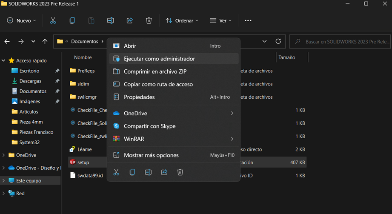Click the Paste icon in the top toolbar
Viewport: 392px width, 214px height.
point(91,20)
